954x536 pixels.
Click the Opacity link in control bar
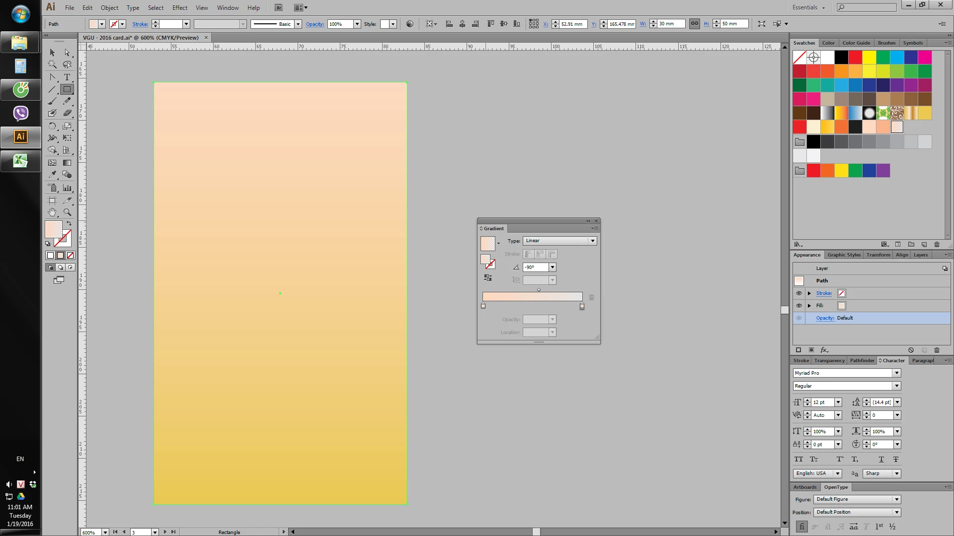(x=315, y=24)
